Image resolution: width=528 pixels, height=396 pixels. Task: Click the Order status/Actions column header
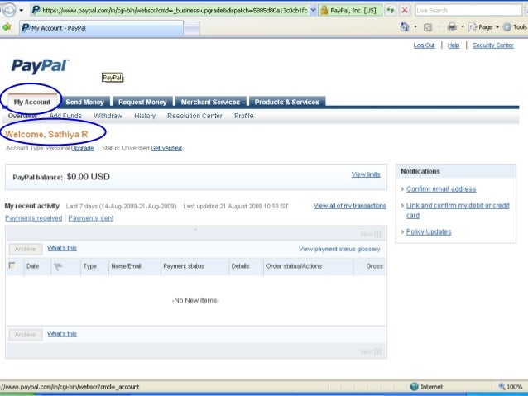[294, 266]
